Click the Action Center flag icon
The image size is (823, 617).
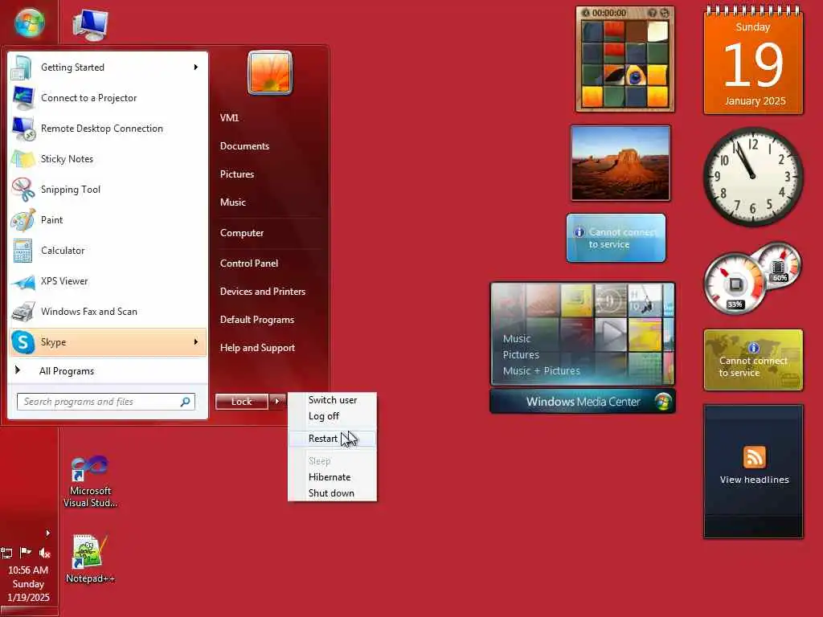coord(25,553)
